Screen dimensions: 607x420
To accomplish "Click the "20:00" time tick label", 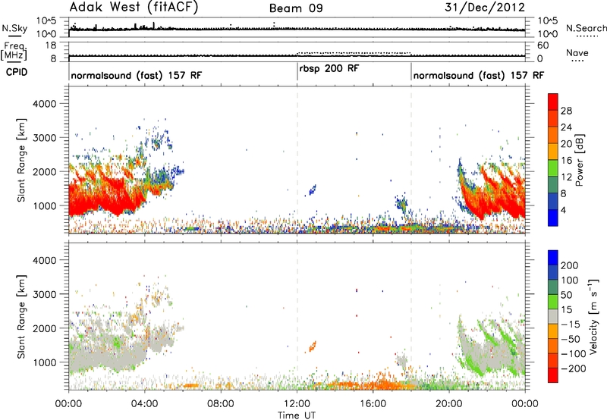I will click(x=449, y=404).
